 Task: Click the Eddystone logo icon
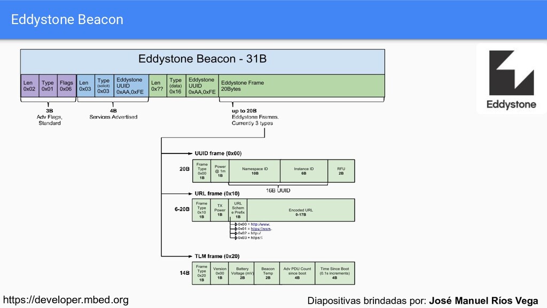click(511, 73)
